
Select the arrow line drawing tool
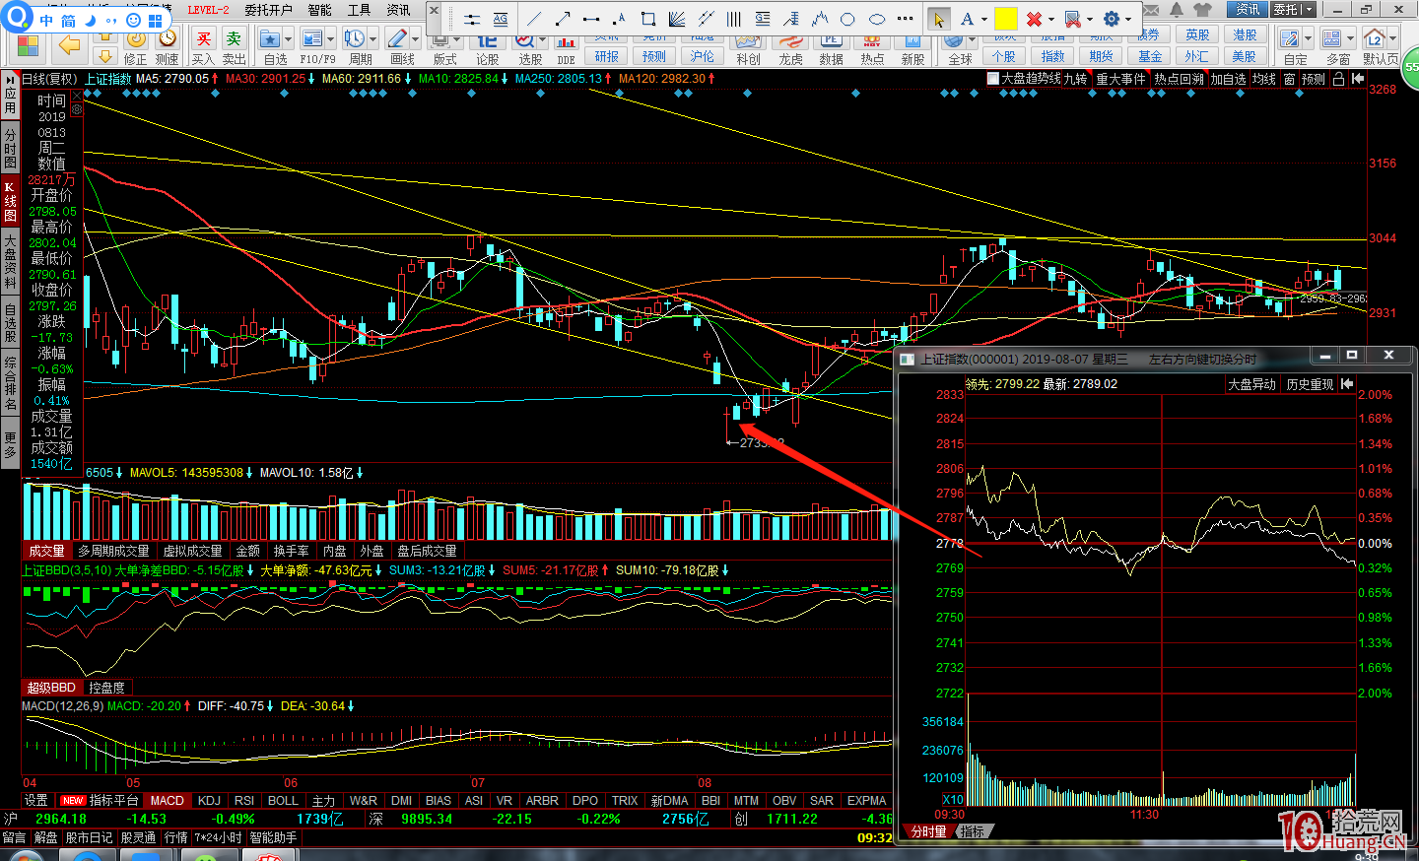pyautogui.click(x=563, y=19)
